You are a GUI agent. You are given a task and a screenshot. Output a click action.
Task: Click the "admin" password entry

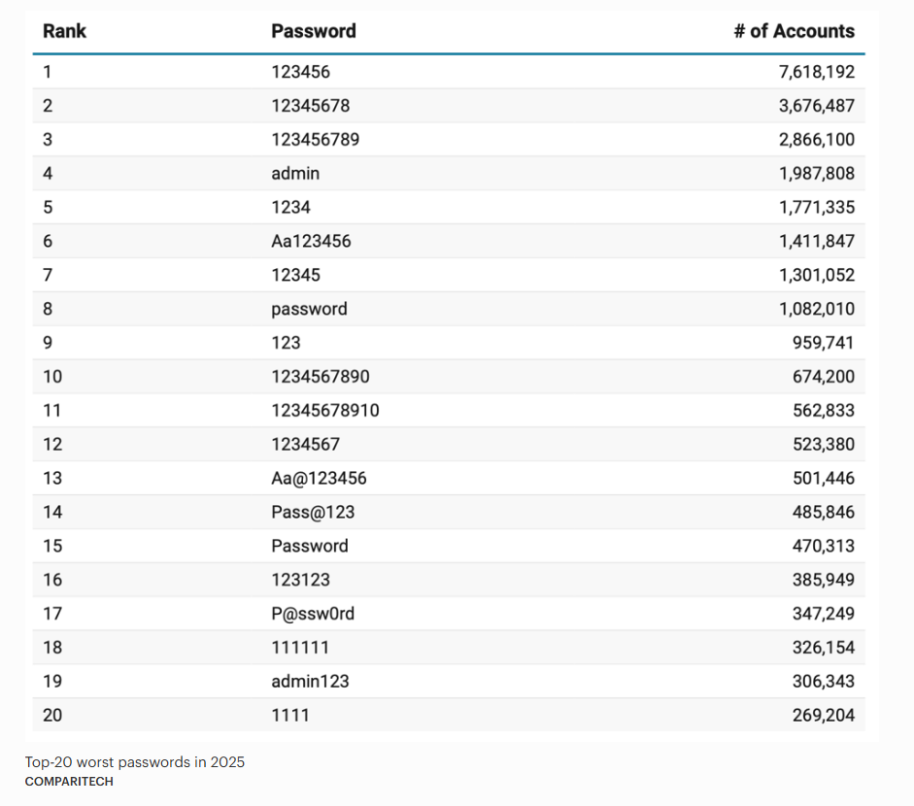coord(295,174)
